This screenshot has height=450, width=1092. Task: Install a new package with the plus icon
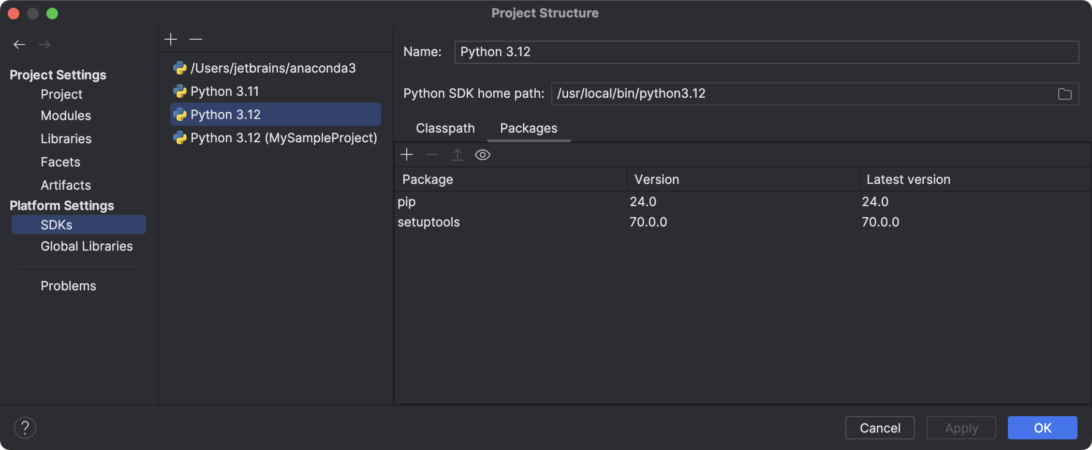pos(407,154)
